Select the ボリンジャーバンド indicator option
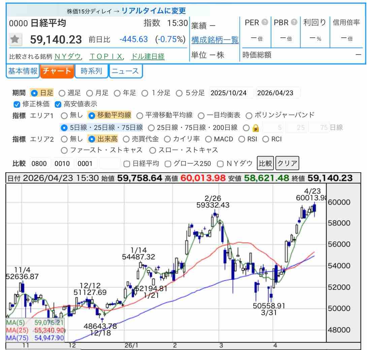Image resolution: width=367 pixels, height=350 pixels. (x=249, y=115)
